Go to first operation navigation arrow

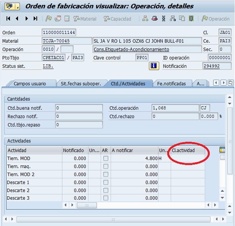point(8,19)
